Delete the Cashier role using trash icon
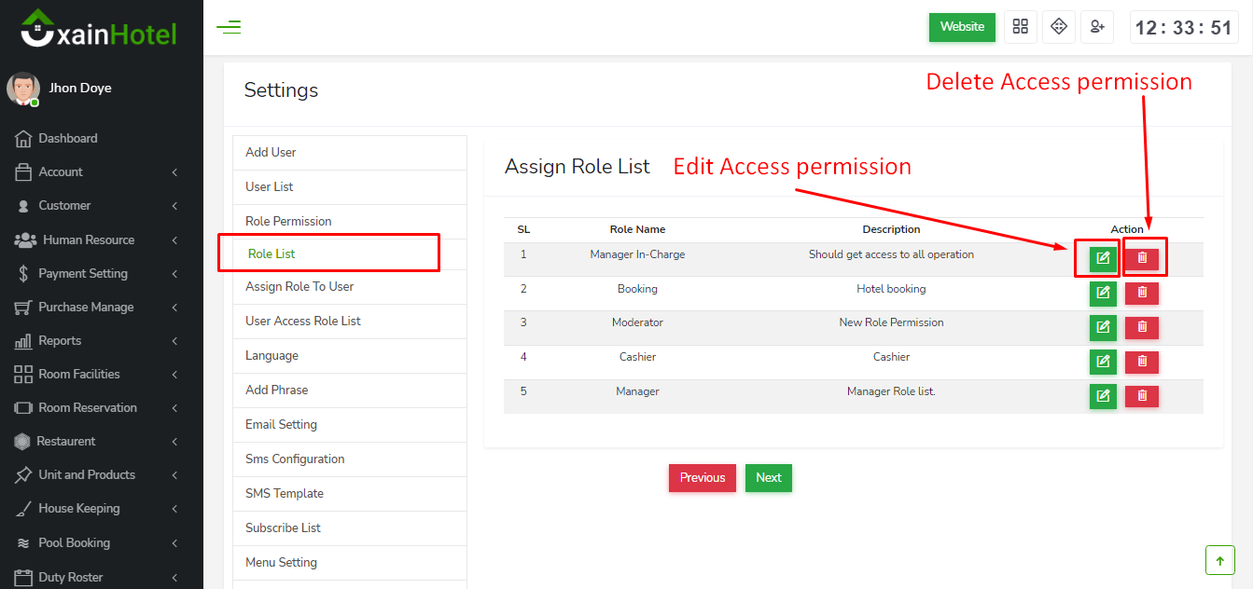 coord(1141,362)
